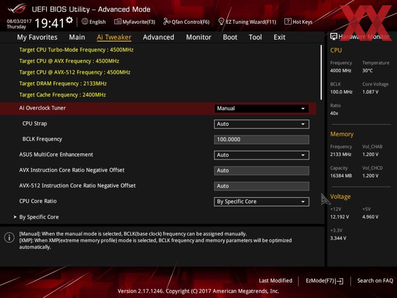Click the AVX Instruction Core Ratio Negative Offset field
397x298 pixels.
tap(261, 170)
